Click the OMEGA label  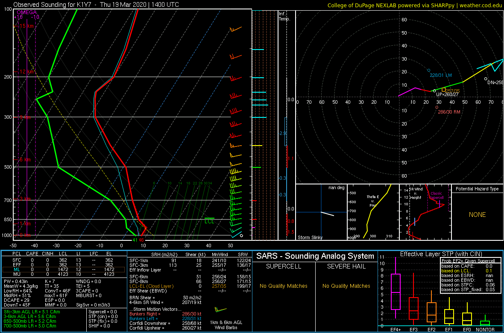tap(26, 12)
